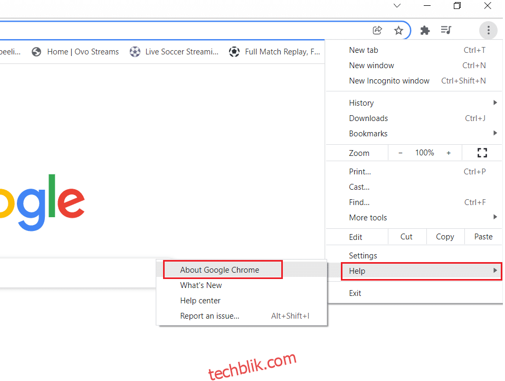Image resolution: width=505 pixels, height=381 pixels.
Task: Open the media control playlist icon
Action: point(446,30)
